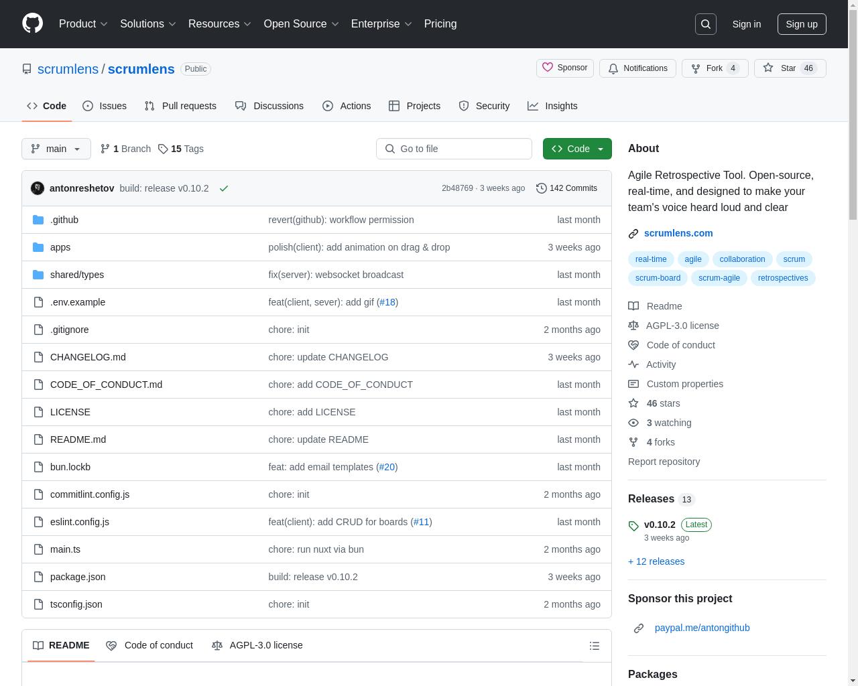Viewport: 858px width, 686px height.
Task: Click the link icon beside paypal.me/antongithub
Action: click(639, 628)
